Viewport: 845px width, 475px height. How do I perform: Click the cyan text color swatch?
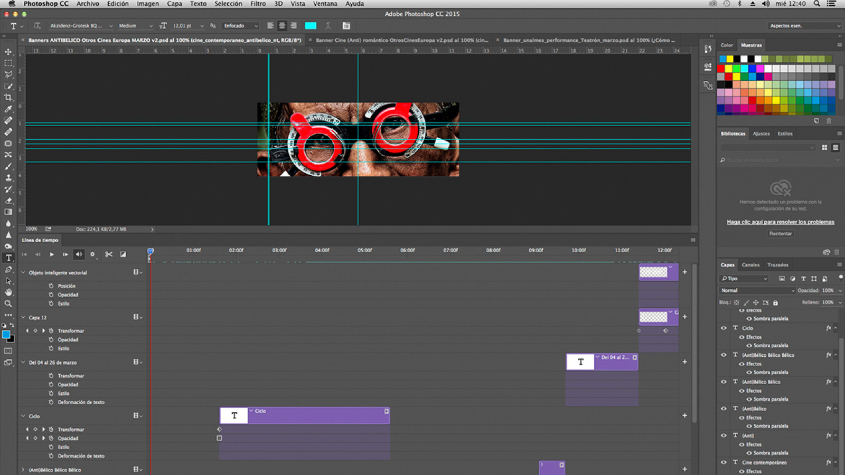click(311, 25)
